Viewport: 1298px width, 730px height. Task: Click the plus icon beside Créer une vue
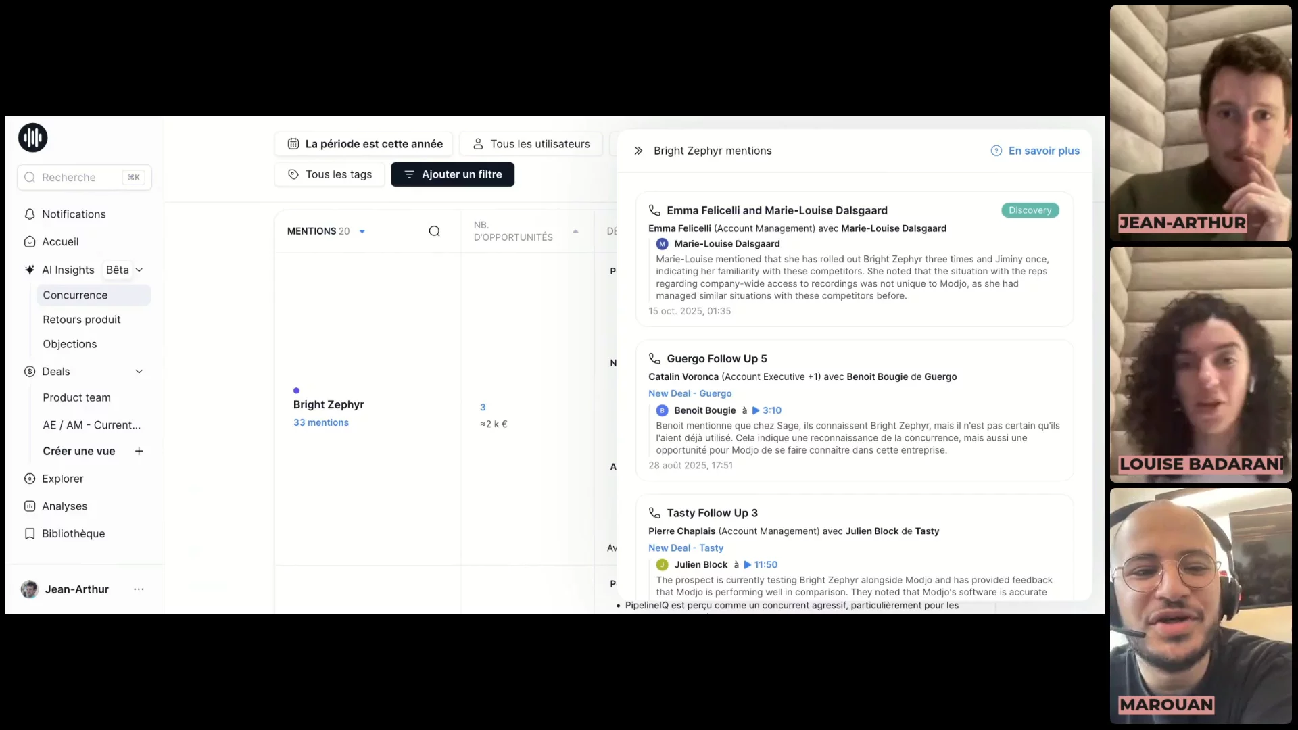click(x=139, y=451)
